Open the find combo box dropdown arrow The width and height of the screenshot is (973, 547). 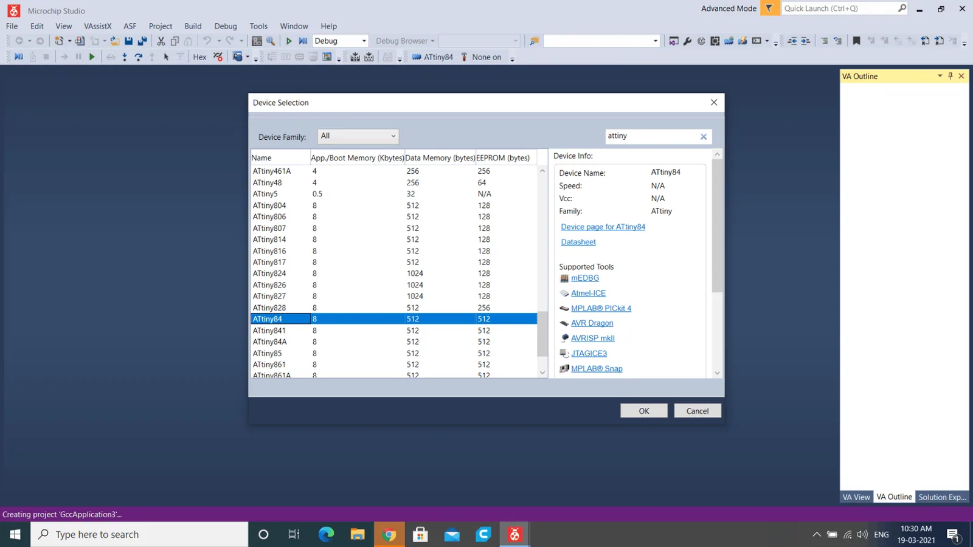[x=655, y=41]
